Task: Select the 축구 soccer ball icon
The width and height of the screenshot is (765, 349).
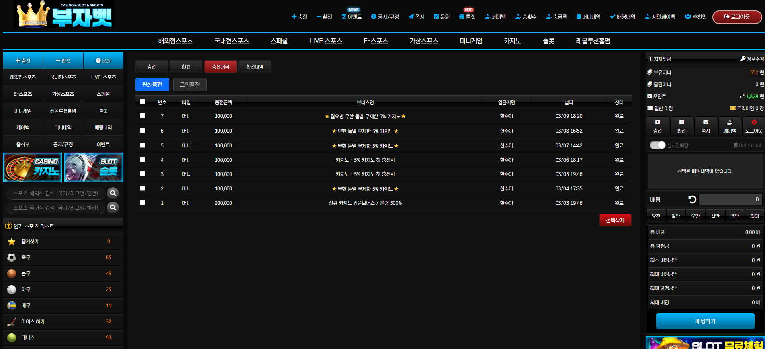Action: [12, 257]
